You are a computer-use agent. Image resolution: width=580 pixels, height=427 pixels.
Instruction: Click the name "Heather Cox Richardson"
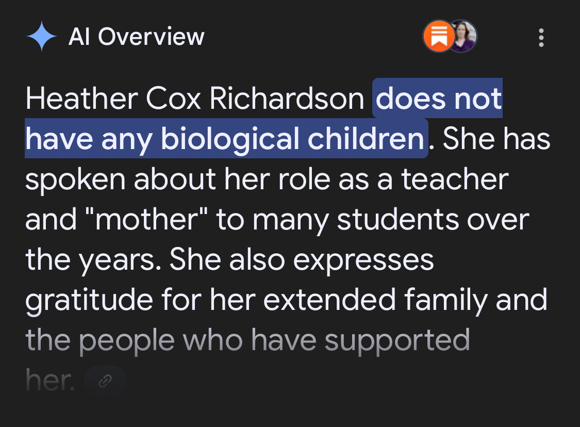194,98
